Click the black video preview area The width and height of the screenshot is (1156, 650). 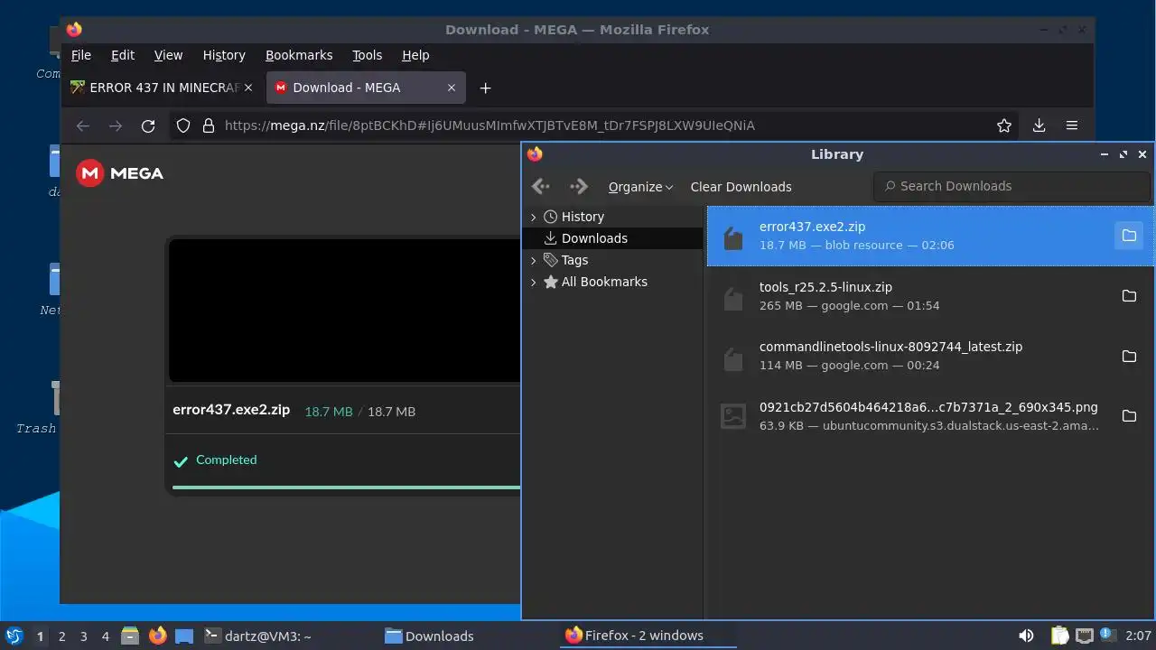[345, 310]
